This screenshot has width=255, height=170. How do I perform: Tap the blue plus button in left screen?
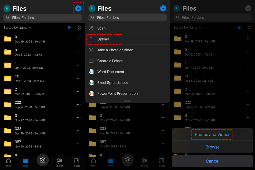tap(78, 8)
